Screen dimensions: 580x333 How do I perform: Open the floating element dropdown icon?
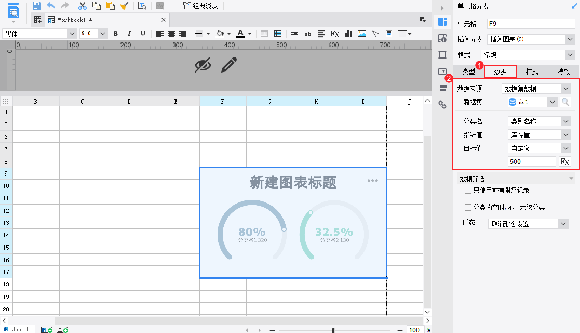tap(404, 34)
